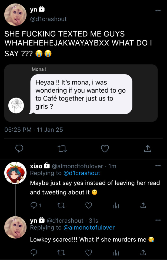Open reply thread on xiao's comment
The height and width of the screenshot is (260, 167).
point(34,206)
